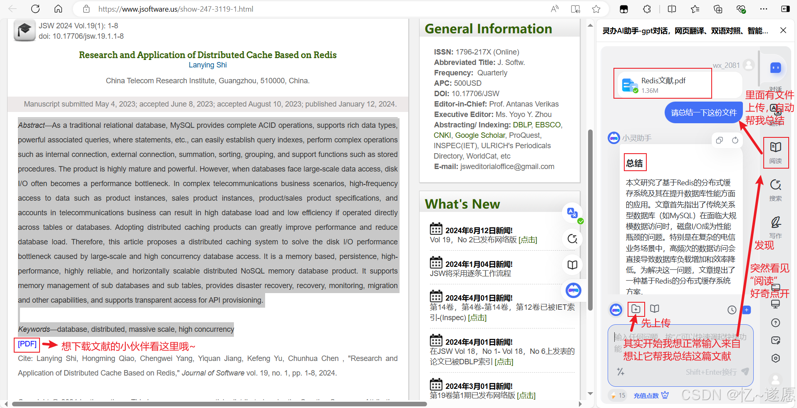Viewport: 797px width, 408px height.
Task: Open split screen view
Action: pyautogui.click(x=672, y=9)
